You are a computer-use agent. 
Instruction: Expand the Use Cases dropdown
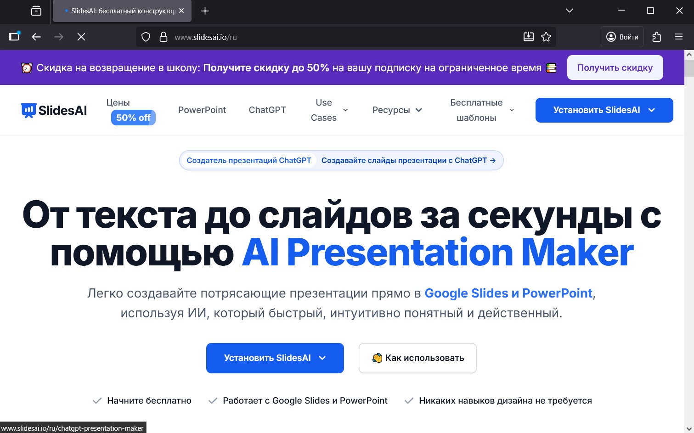pyautogui.click(x=329, y=110)
